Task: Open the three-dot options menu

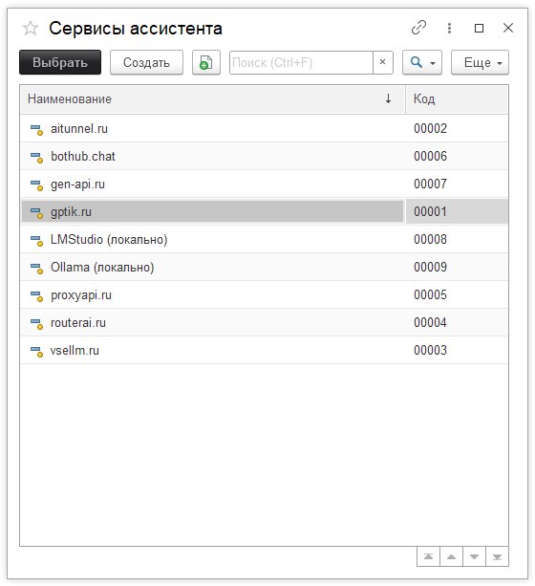Action: [449, 28]
